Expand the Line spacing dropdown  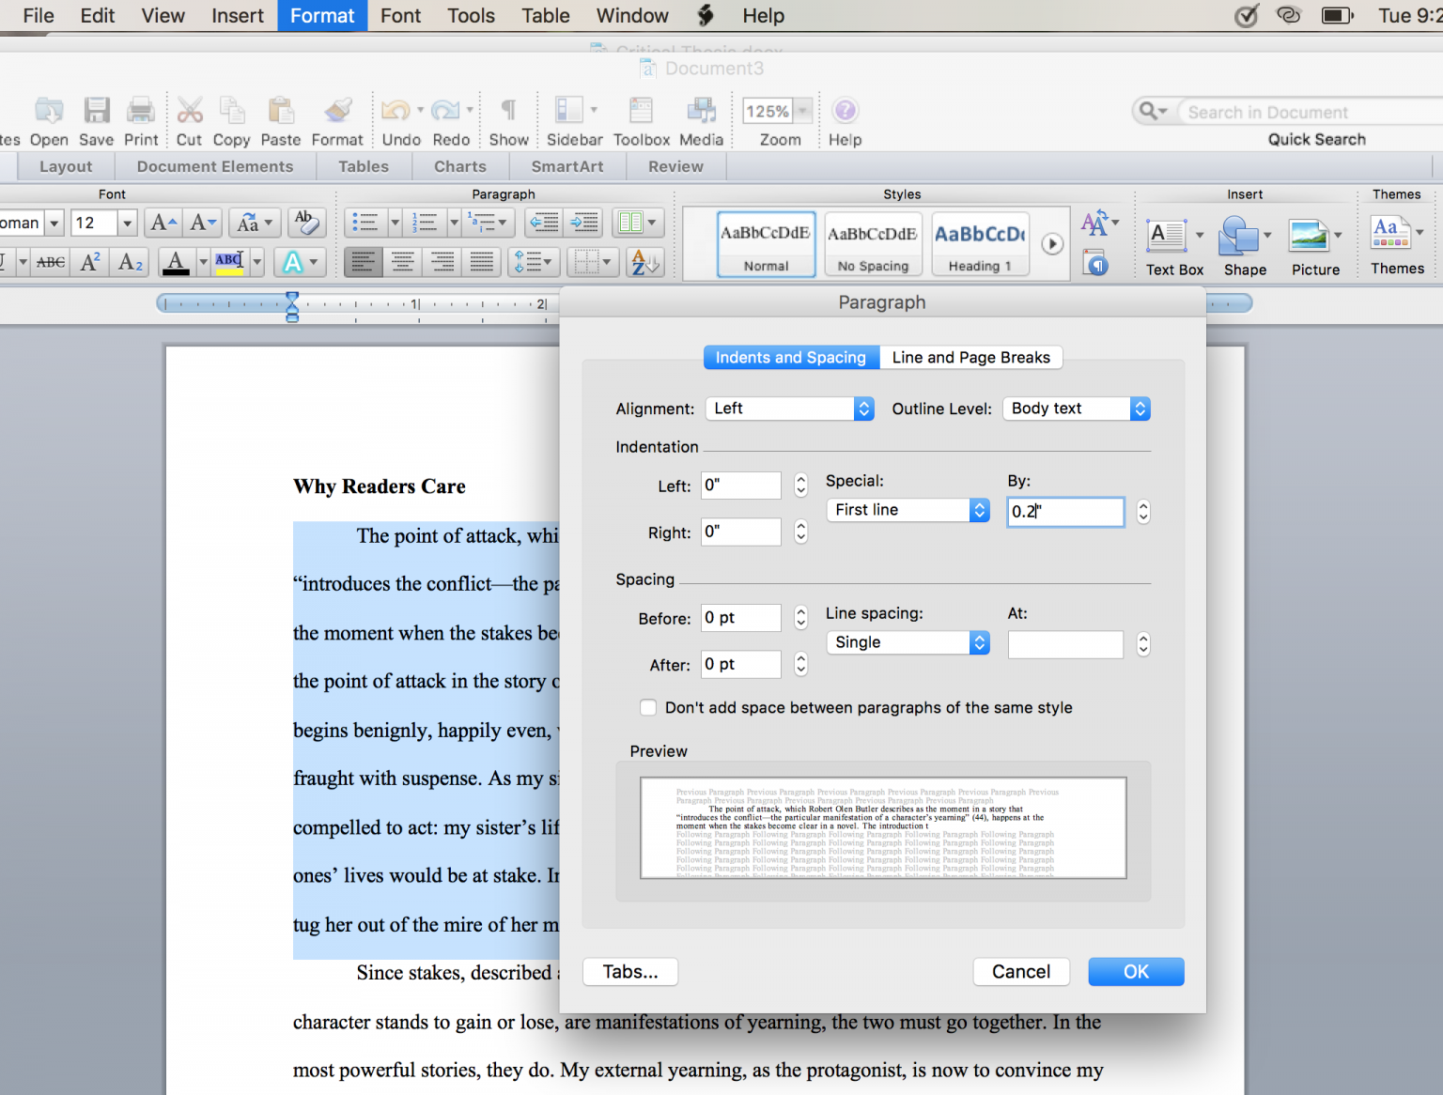coord(908,642)
